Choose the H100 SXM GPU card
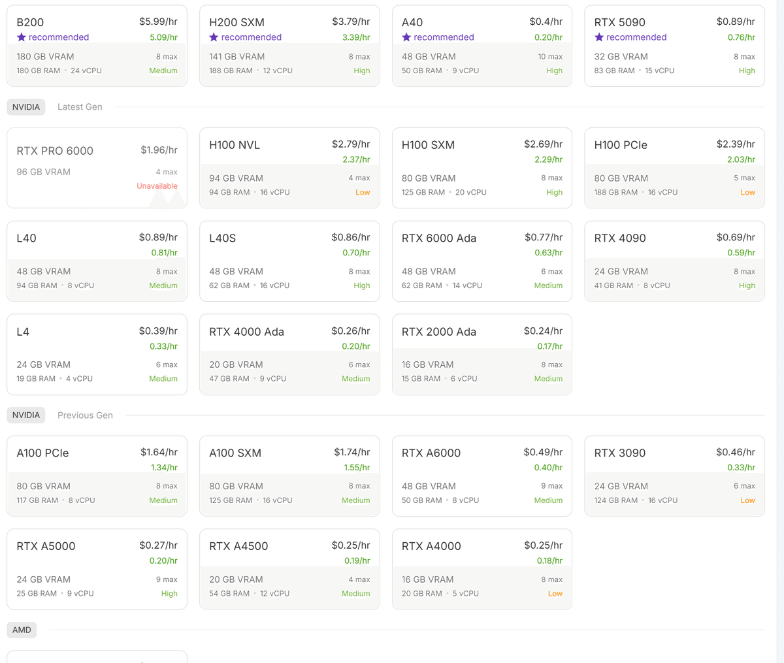This screenshot has height=663, width=784. tap(482, 168)
